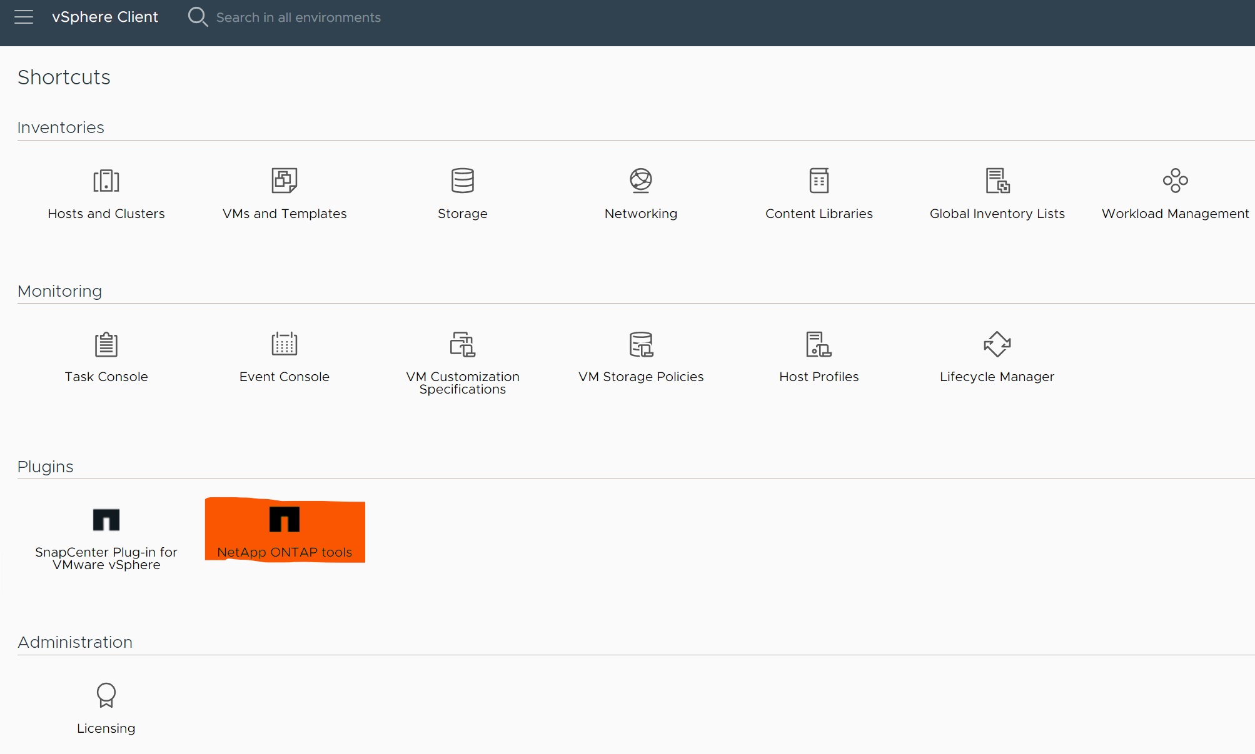Image resolution: width=1255 pixels, height=754 pixels.
Task: Expand the Monitoring section
Action: 60,290
